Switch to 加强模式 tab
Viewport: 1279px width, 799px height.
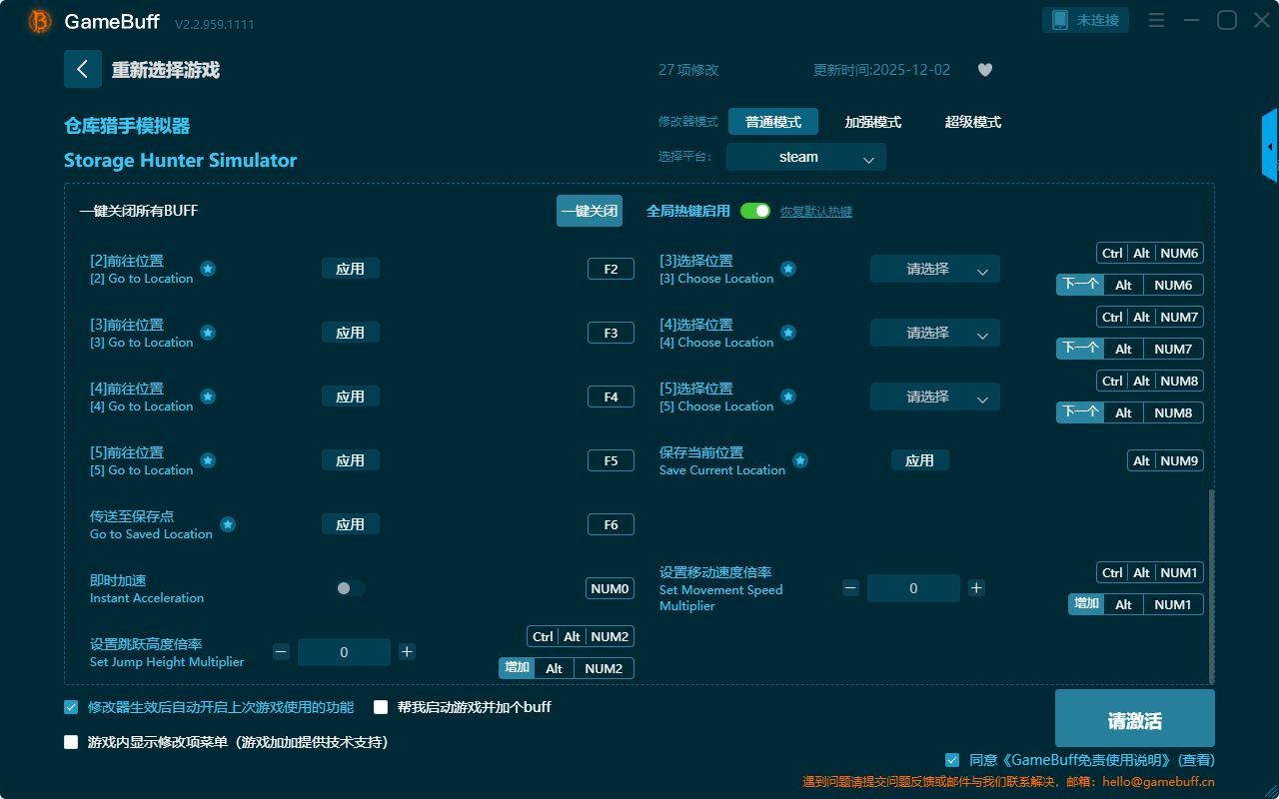click(872, 122)
